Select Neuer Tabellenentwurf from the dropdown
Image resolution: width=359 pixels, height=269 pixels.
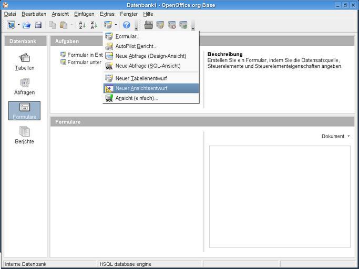pyautogui.click(x=141, y=78)
